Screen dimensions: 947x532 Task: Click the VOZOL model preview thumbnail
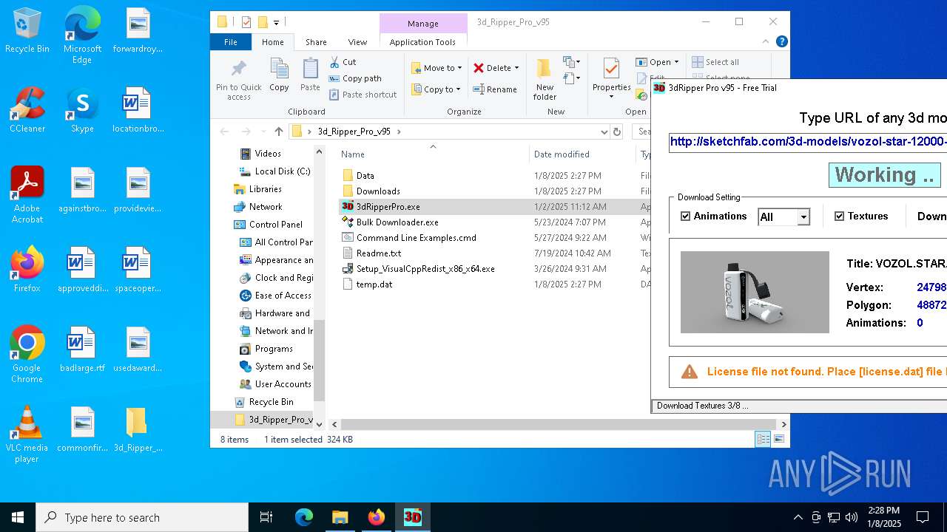point(755,292)
